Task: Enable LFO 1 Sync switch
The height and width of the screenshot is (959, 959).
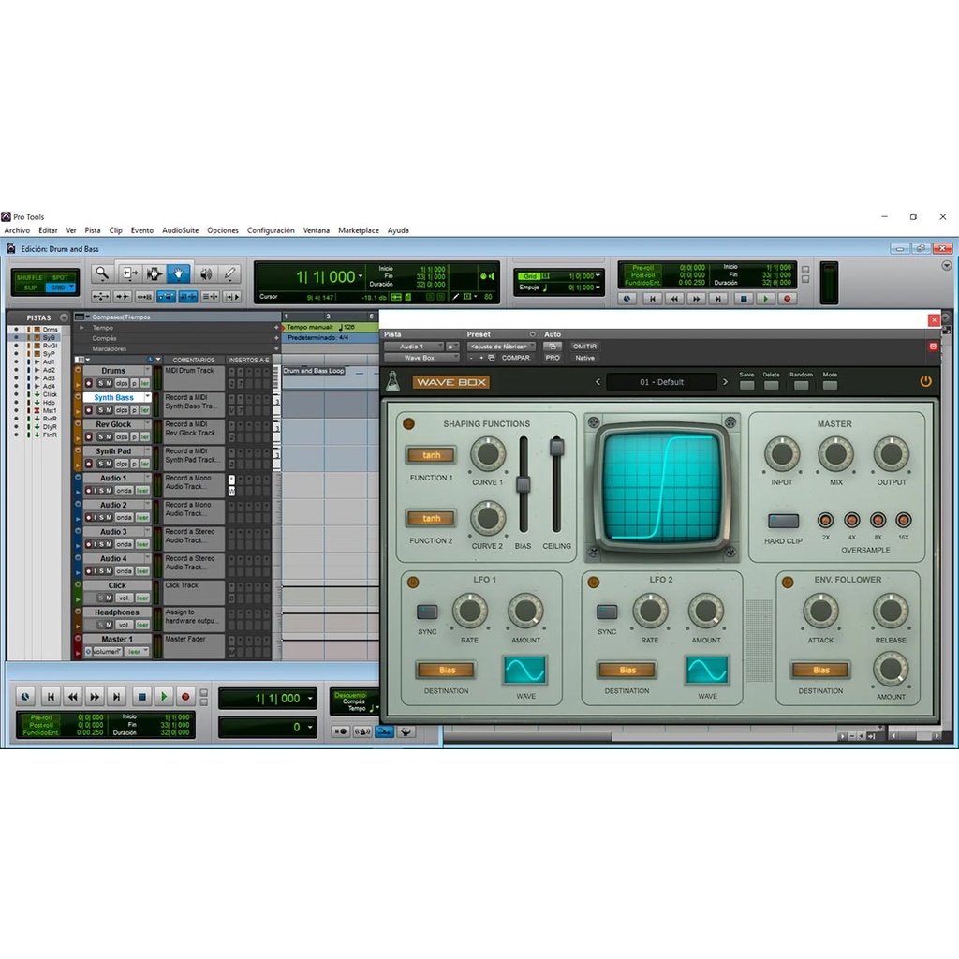Action: [x=427, y=612]
